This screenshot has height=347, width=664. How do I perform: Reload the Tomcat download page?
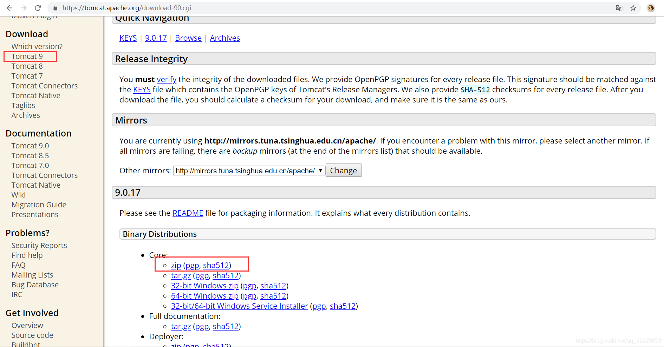coord(38,8)
